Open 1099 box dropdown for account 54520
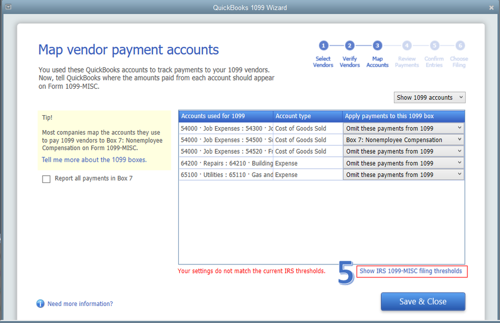This screenshot has height=323, width=500. [403, 151]
